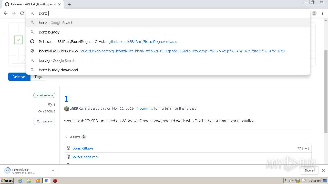Switch to the Tags tab
The width and height of the screenshot is (328, 184).
pyautogui.click(x=38, y=77)
